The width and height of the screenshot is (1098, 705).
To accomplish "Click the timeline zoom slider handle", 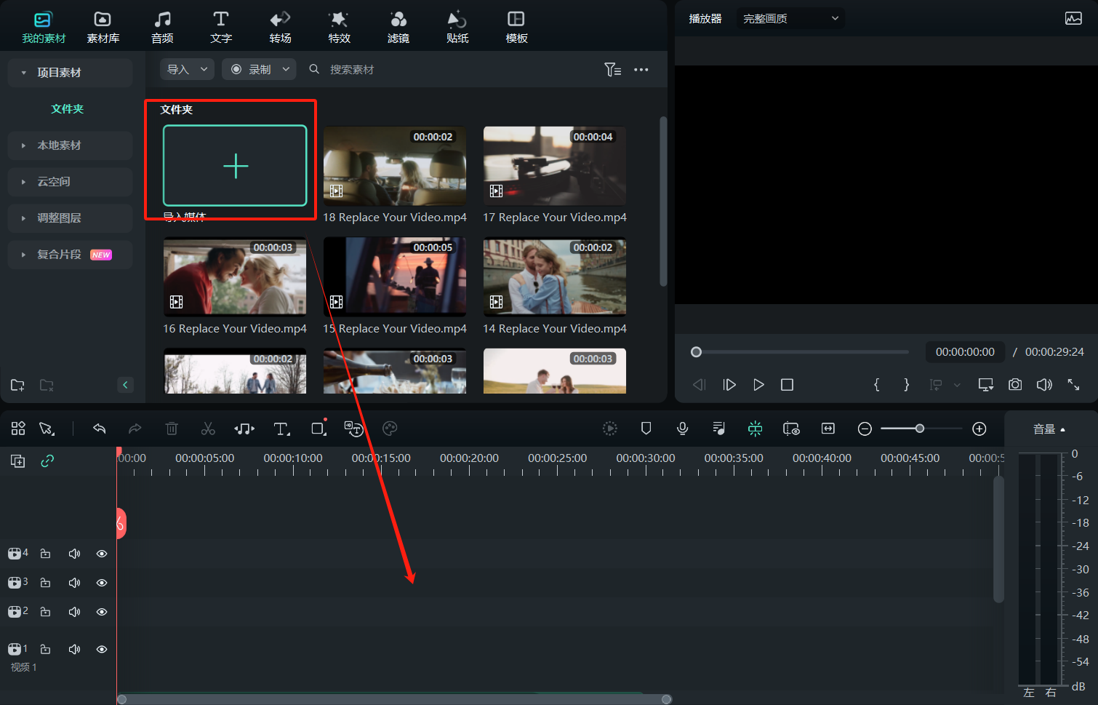I will [920, 429].
